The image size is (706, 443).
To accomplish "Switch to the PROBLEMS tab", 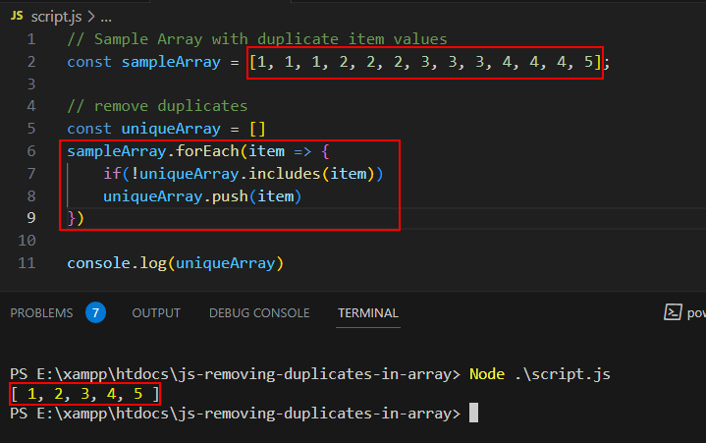I will coord(41,313).
